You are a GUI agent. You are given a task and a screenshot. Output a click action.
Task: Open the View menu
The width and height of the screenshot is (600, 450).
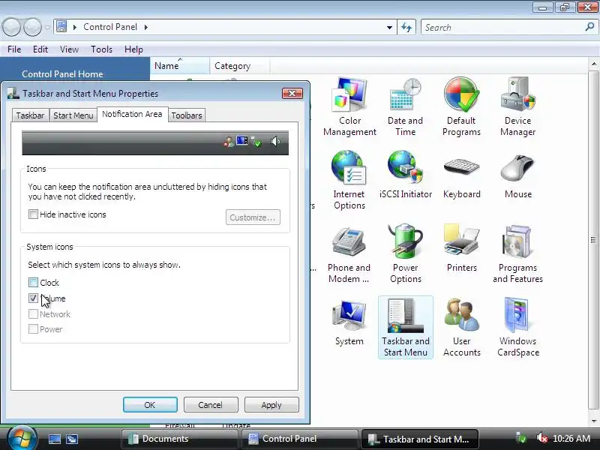point(69,49)
